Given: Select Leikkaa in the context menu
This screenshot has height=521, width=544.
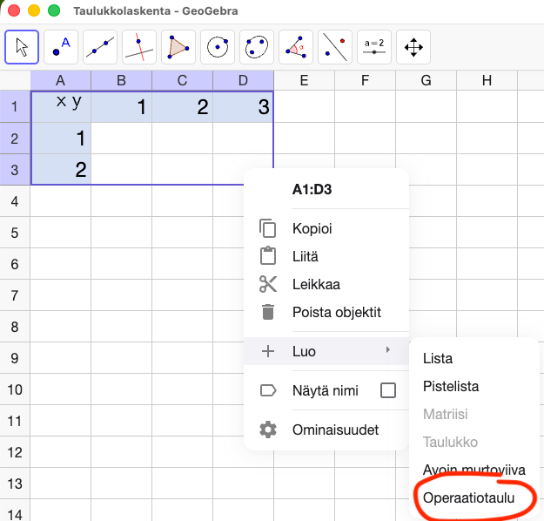Looking at the screenshot, I should coord(315,284).
